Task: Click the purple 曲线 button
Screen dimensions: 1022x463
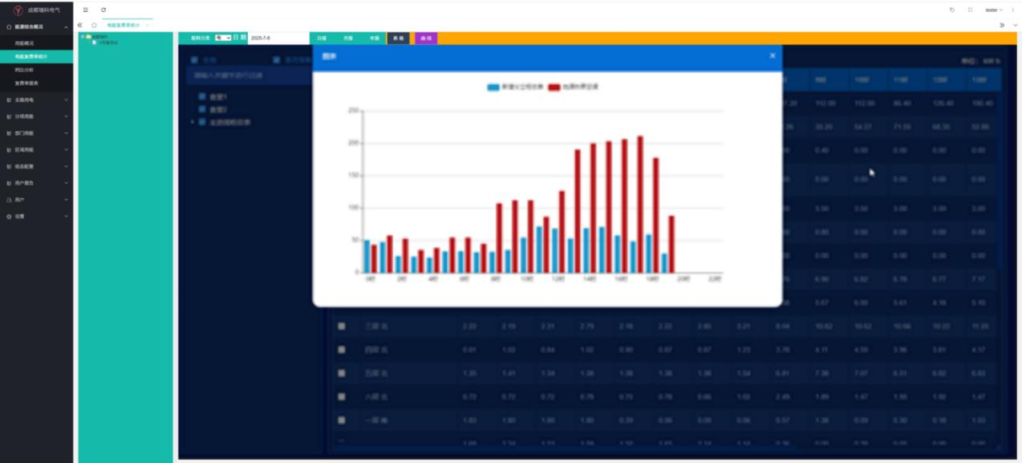Action: pyautogui.click(x=426, y=38)
